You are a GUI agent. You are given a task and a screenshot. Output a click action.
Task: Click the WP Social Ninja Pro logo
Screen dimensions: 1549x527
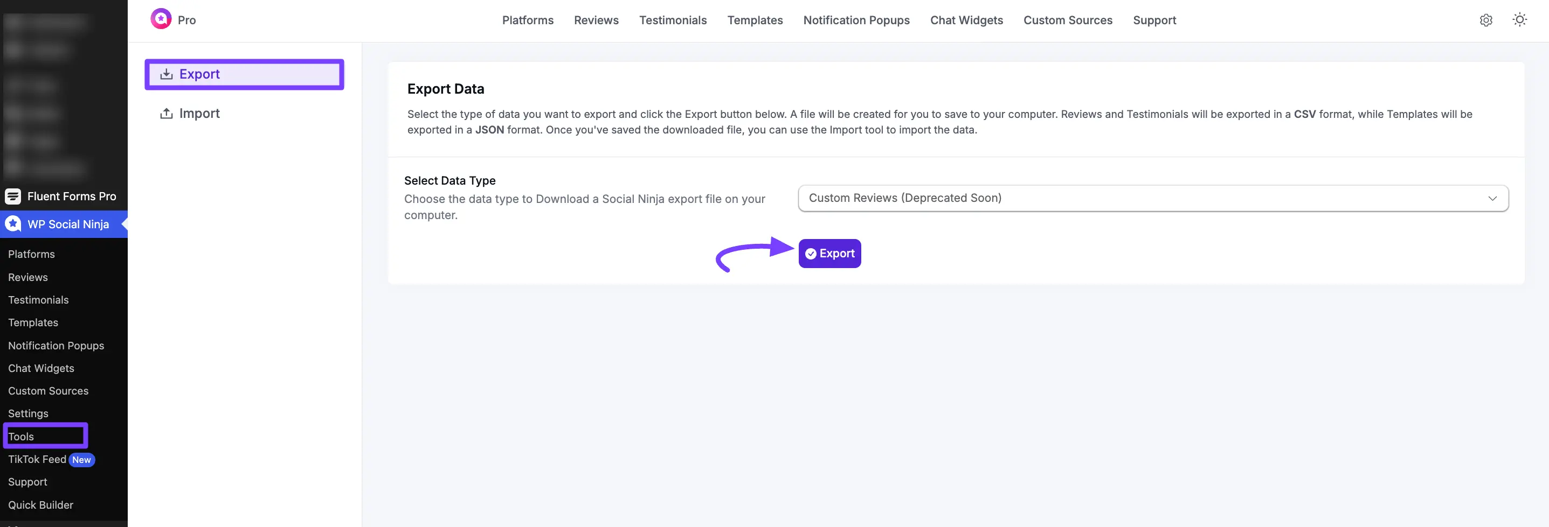click(x=161, y=19)
